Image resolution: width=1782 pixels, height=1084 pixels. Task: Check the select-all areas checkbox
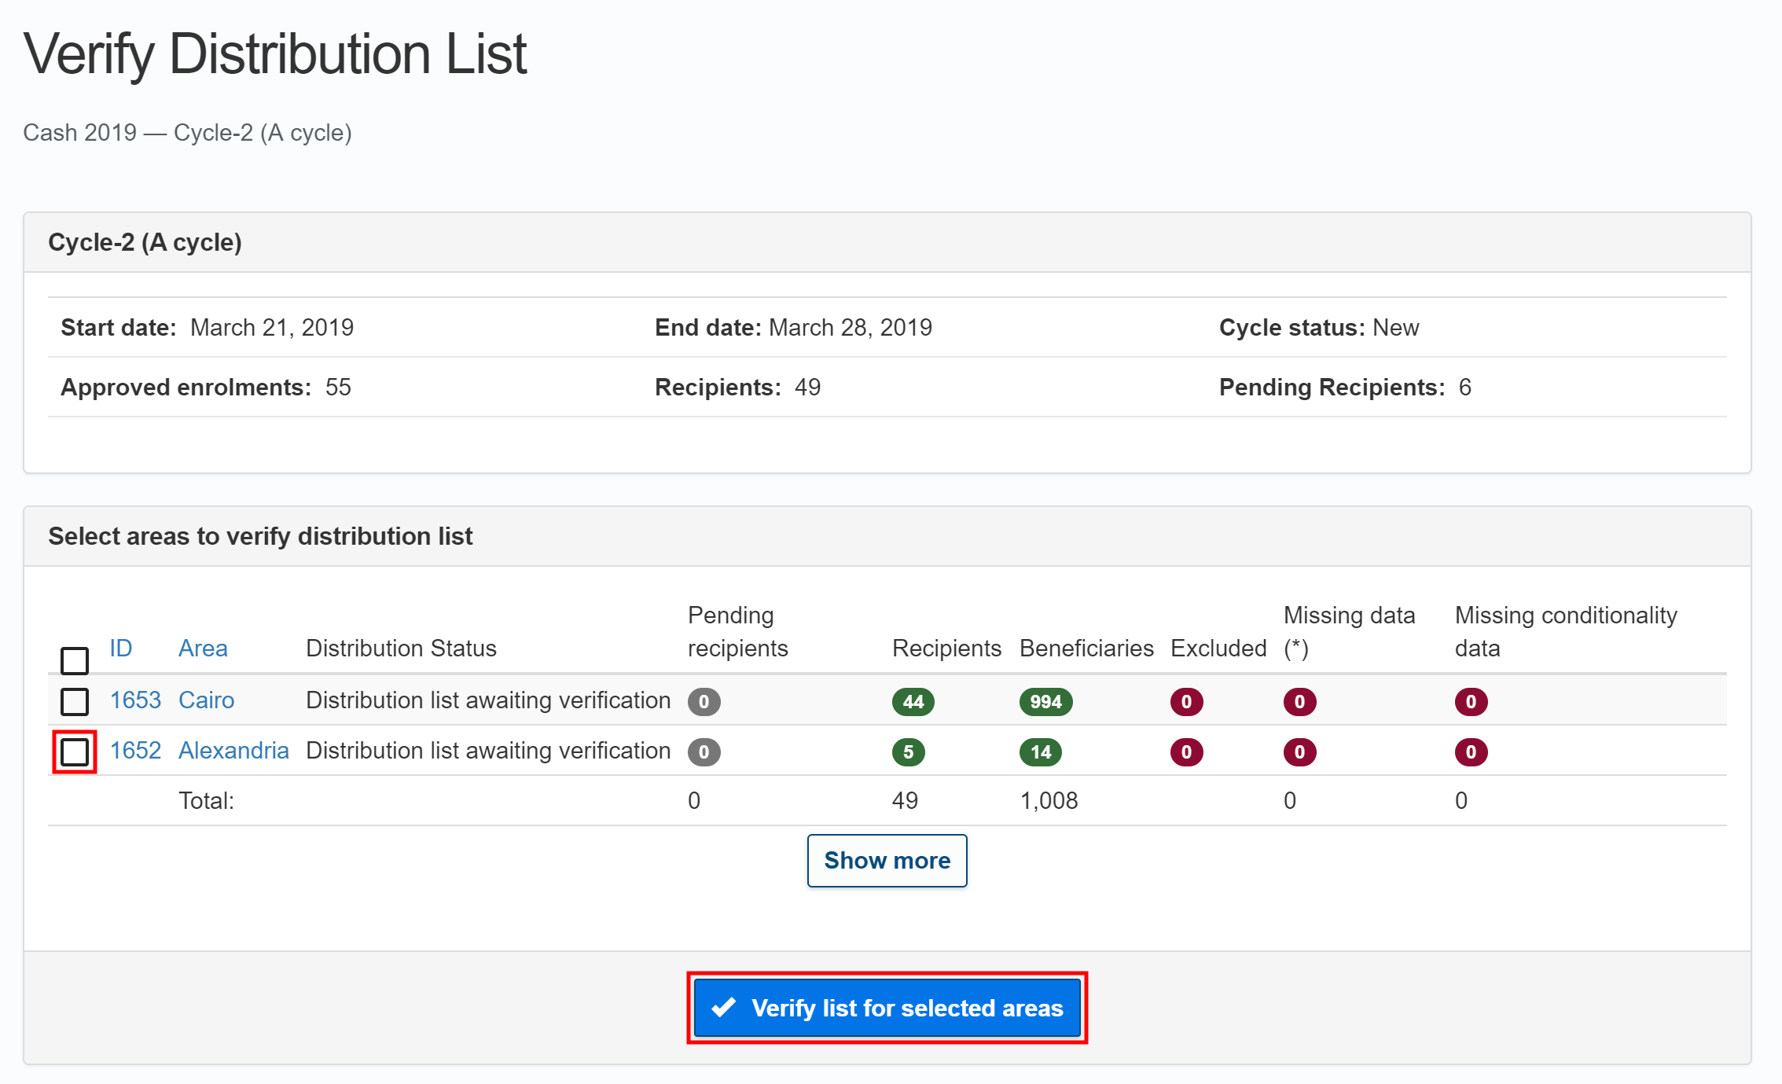(75, 660)
